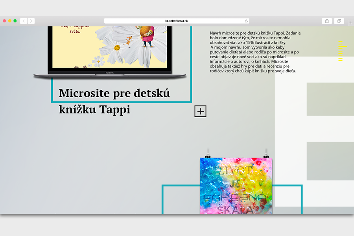Screen dimensions: 354x236
Task: Expand the Tappi project with the plus icon
Action: click(201, 111)
